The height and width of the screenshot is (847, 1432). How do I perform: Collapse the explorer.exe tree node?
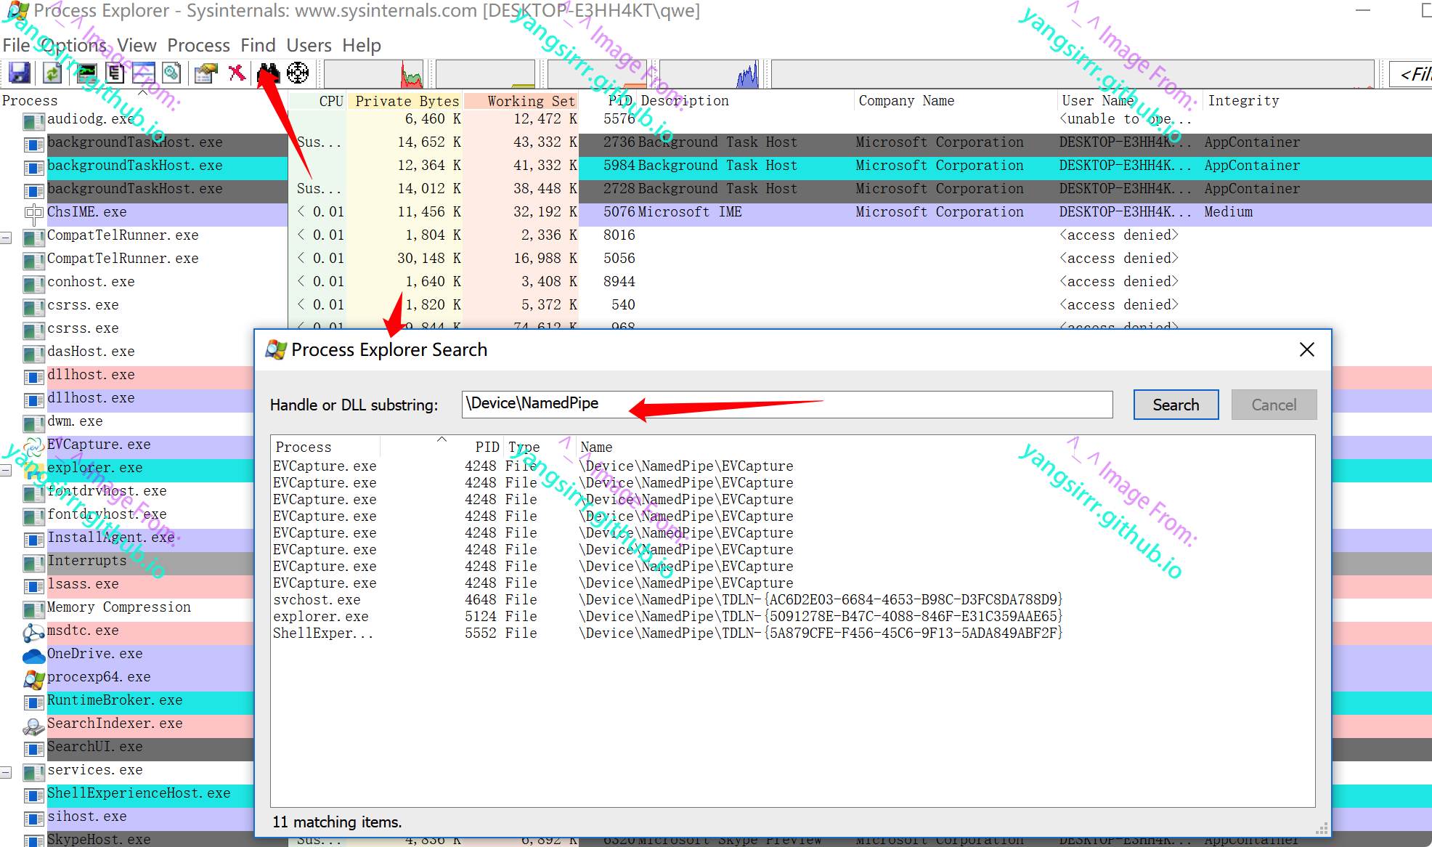pos(7,470)
